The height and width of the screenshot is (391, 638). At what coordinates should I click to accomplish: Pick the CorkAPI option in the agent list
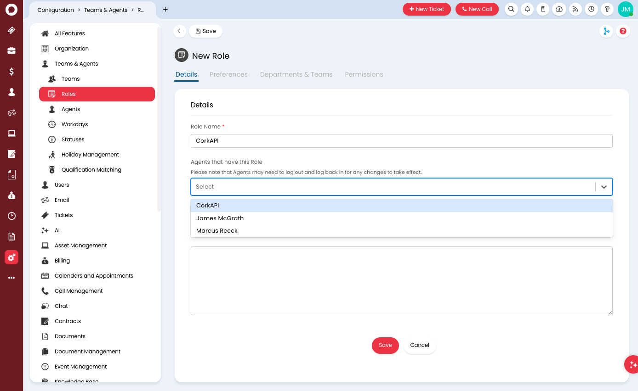coord(401,206)
